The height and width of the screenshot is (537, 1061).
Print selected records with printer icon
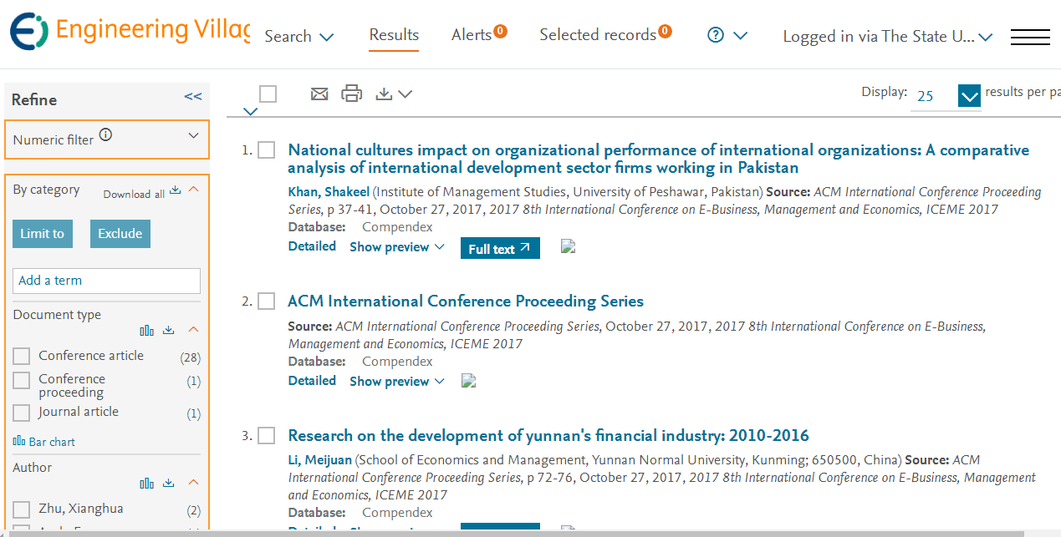[352, 94]
